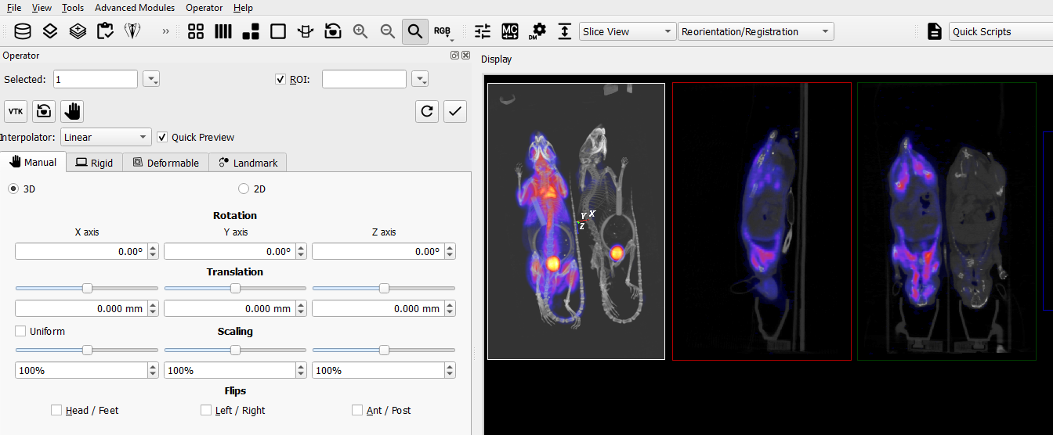Enable the Uniform scaling checkbox
1053x435 pixels.
click(20, 331)
